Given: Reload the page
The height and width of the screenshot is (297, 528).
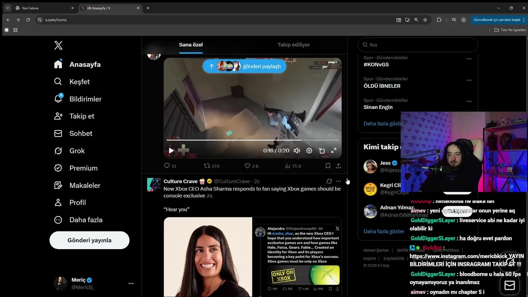Looking at the screenshot, I should pos(28,20).
